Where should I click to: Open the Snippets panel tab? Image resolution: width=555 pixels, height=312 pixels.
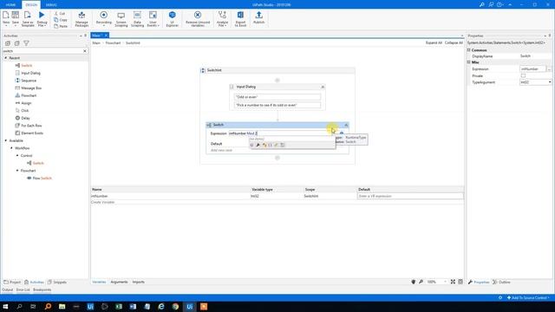tap(57, 282)
